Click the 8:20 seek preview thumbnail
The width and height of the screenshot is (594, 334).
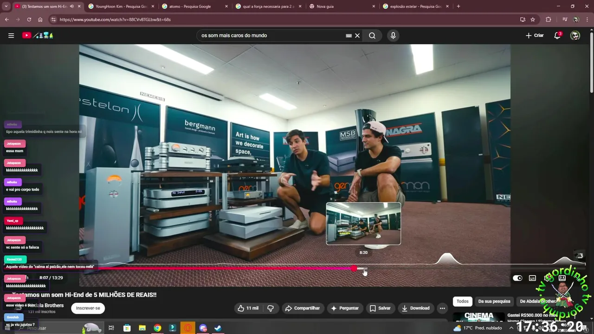click(x=363, y=224)
